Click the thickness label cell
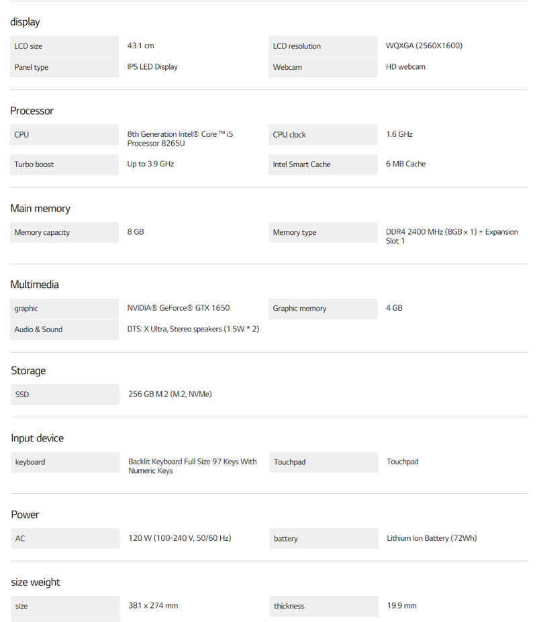 click(289, 607)
